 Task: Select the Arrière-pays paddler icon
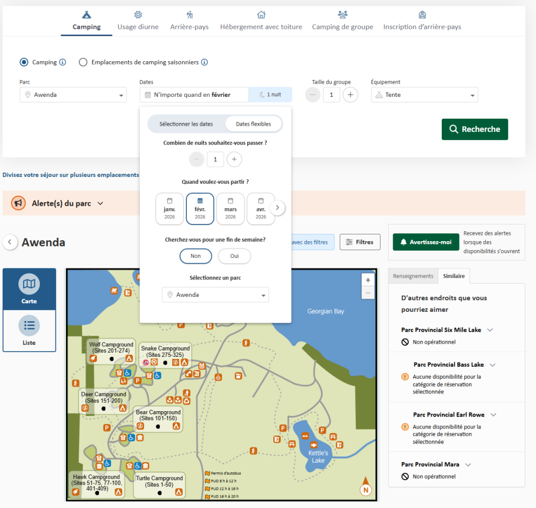coord(189,15)
